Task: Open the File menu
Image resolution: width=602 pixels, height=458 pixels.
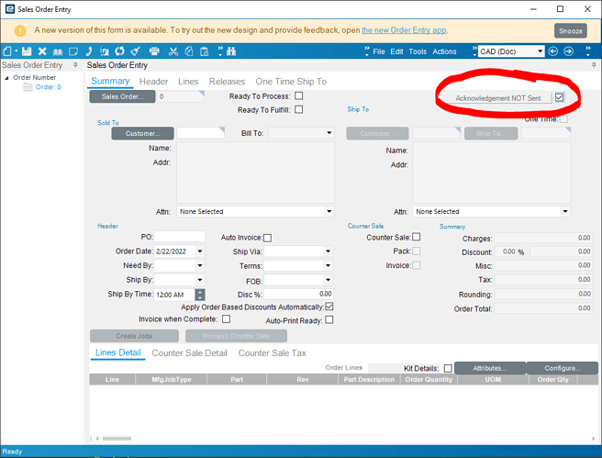Action: coord(379,51)
